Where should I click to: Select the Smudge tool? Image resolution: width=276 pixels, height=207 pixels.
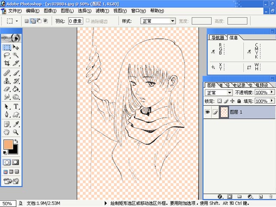click(7, 97)
